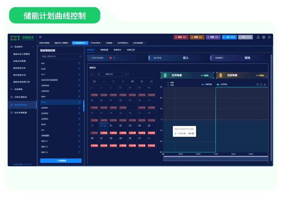Collapse sidebar with the menu fold icon
The image size is (281, 197).
click(40, 37)
